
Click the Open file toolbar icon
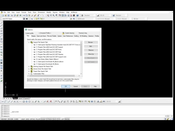[5, 15]
